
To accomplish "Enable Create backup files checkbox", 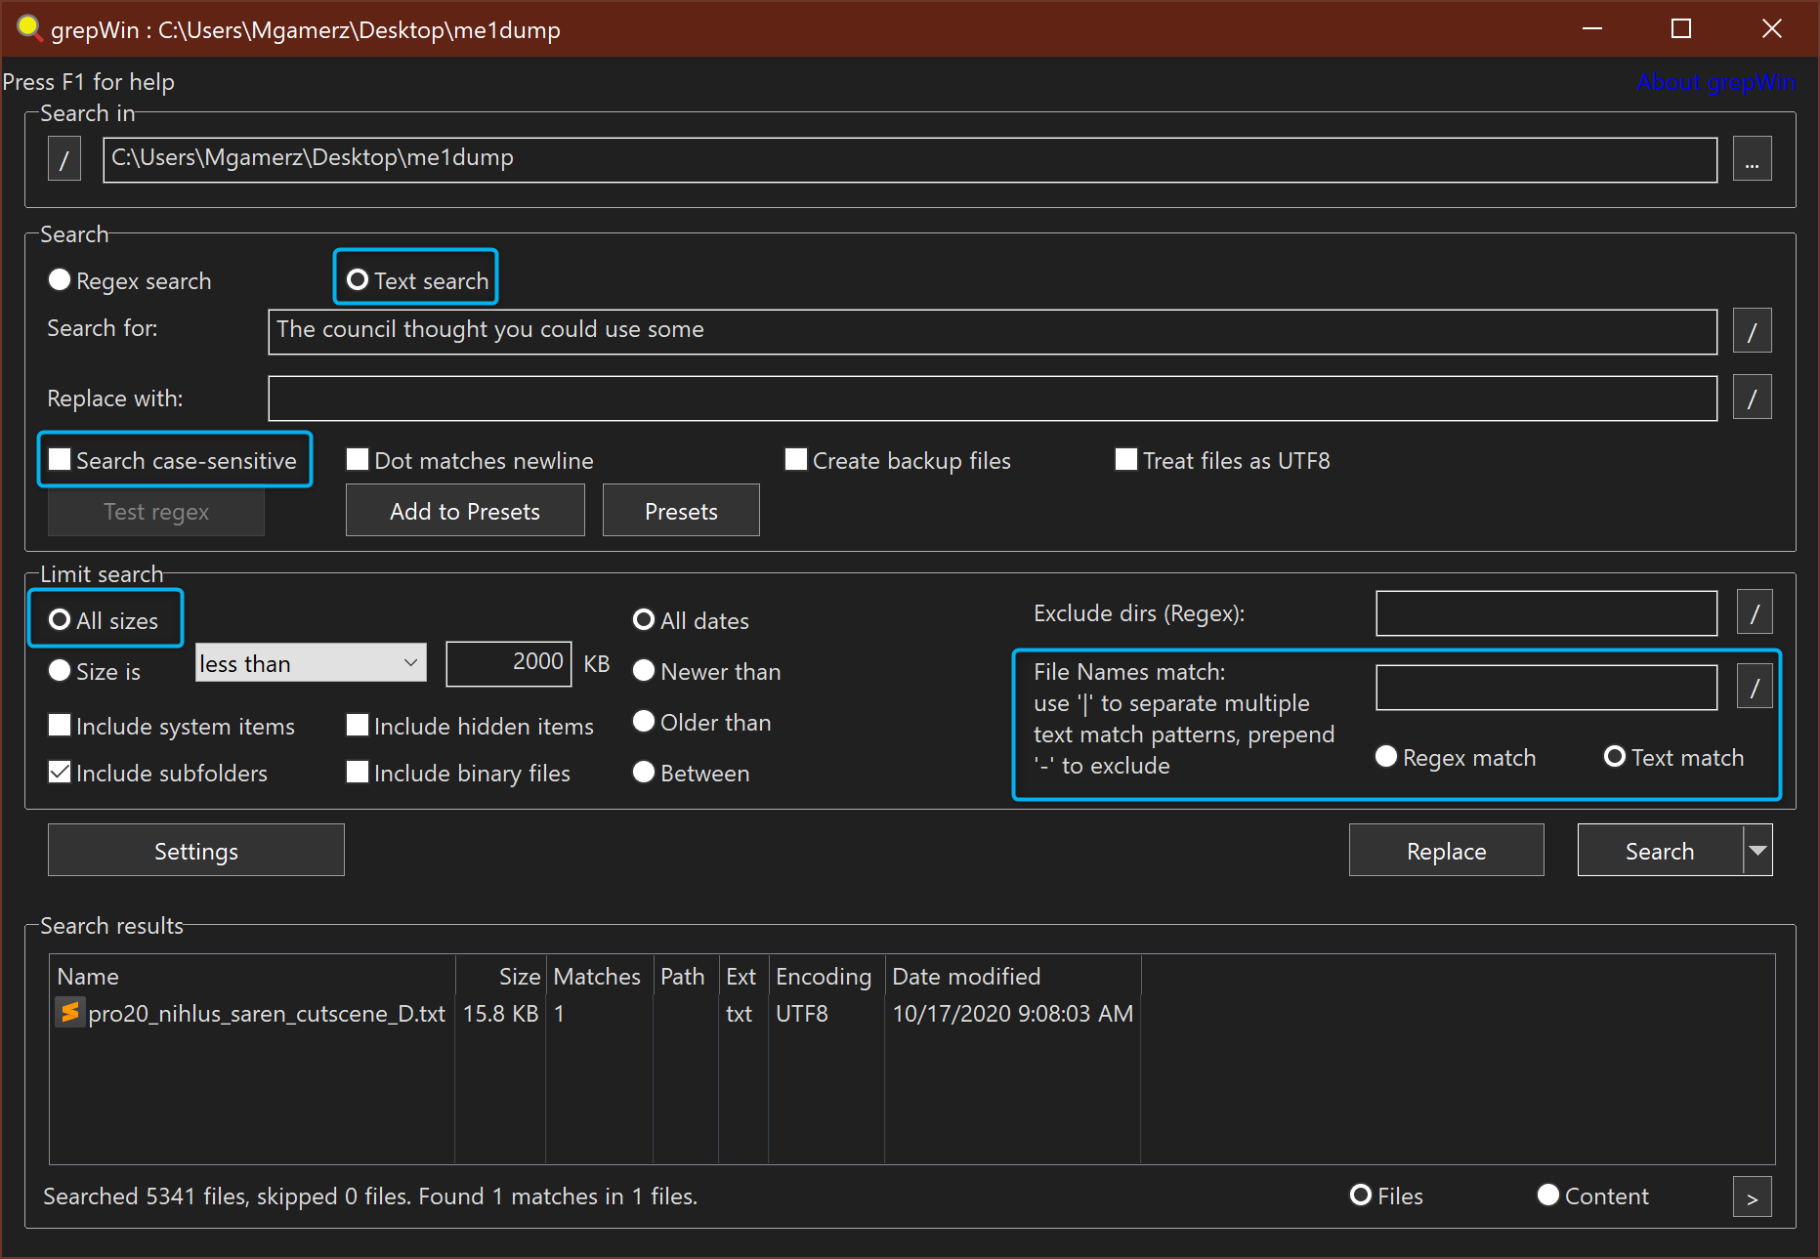I will pyautogui.click(x=796, y=460).
